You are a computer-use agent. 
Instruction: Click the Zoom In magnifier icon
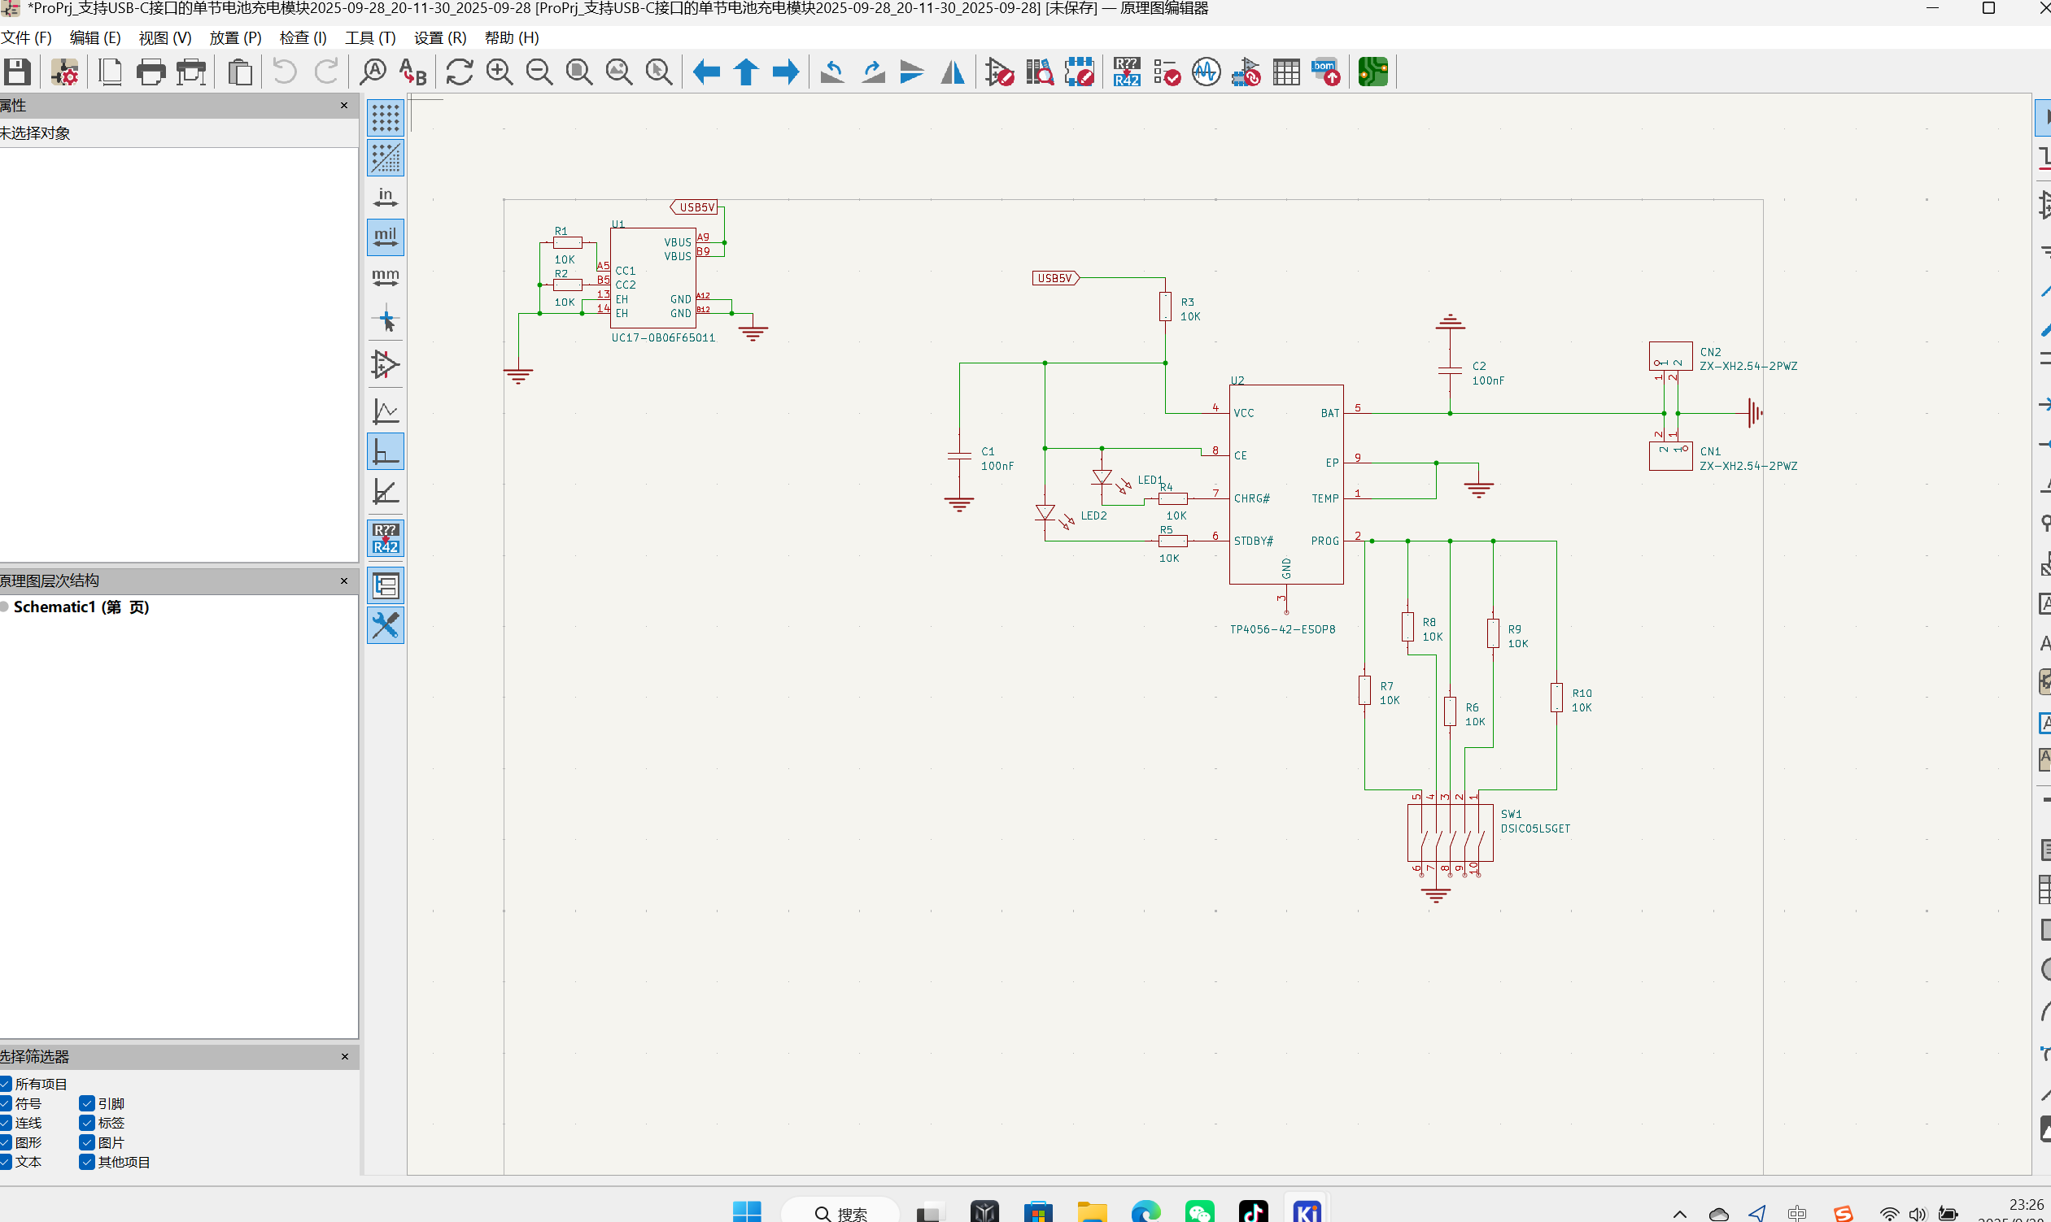click(500, 72)
